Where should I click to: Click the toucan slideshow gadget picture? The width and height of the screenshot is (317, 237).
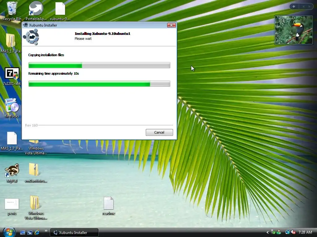(x=293, y=30)
